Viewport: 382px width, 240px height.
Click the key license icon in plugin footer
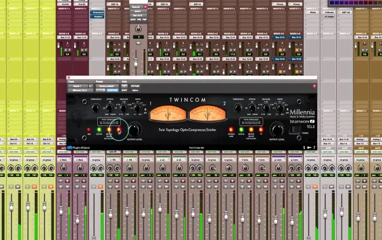[309, 147]
